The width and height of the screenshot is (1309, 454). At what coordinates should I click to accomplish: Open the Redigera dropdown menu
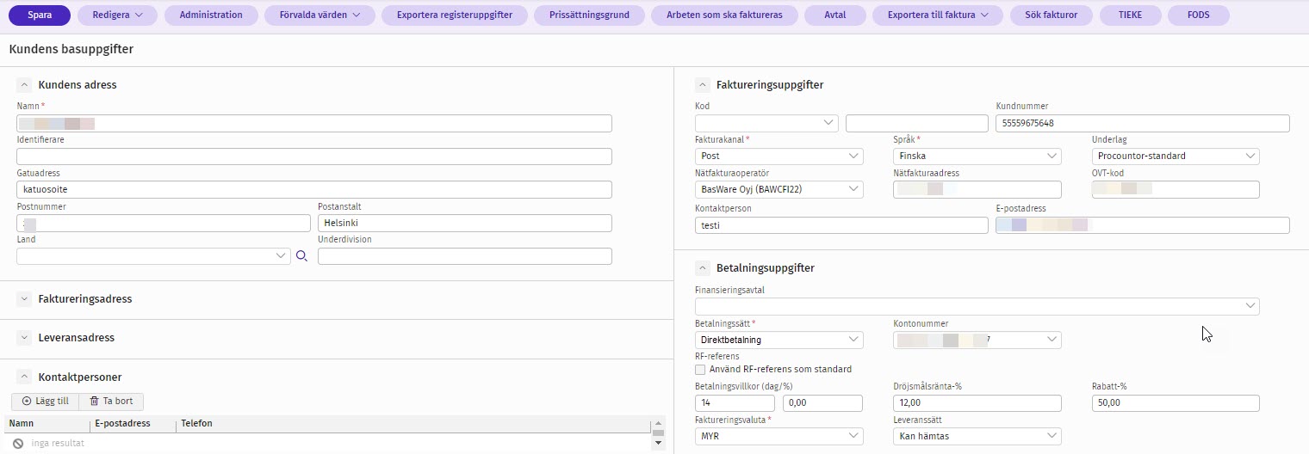pyautogui.click(x=117, y=15)
